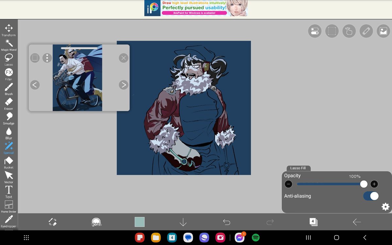Open Messenger from the taskbar

coord(239,238)
